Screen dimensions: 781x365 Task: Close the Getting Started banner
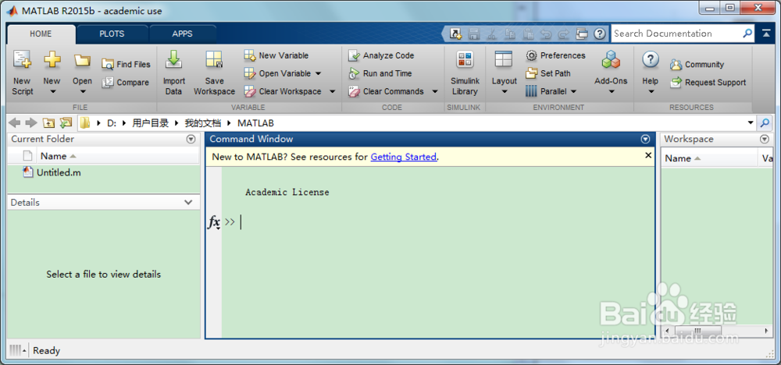coord(648,155)
